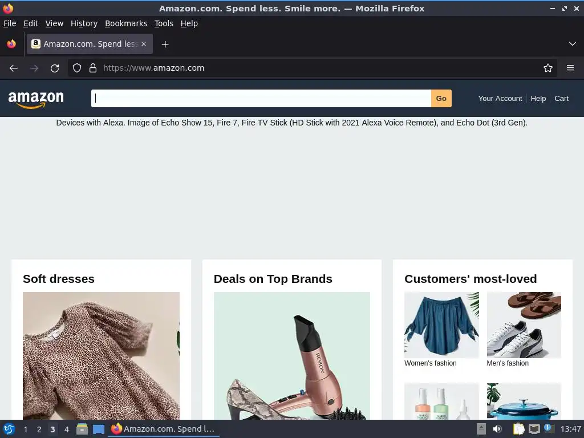Select the Amazon.com browser tab

[90, 44]
